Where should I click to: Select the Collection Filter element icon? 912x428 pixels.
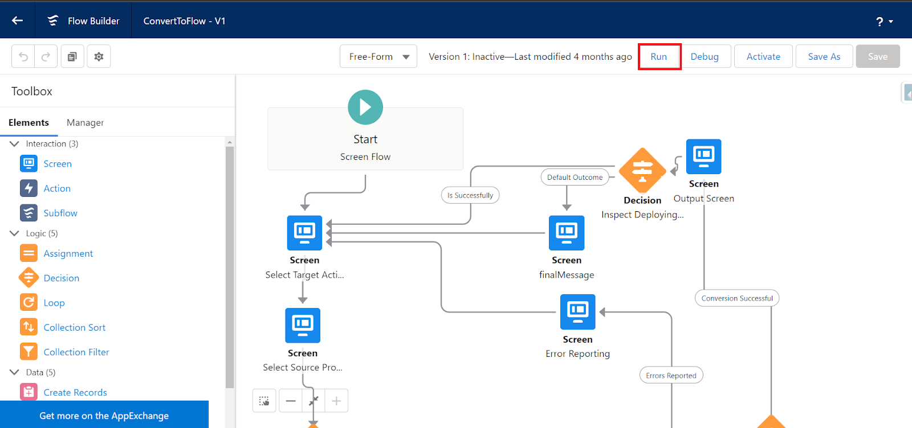(x=28, y=352)
